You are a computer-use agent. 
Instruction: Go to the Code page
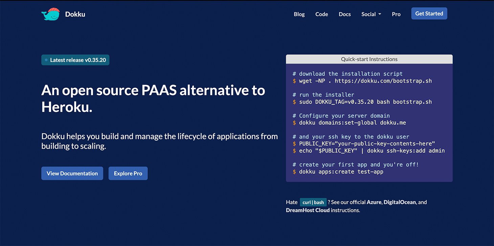coord(321,14)
